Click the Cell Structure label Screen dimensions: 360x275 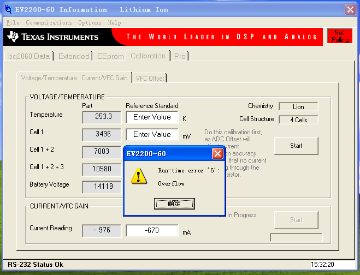click(x=256, y=119)
